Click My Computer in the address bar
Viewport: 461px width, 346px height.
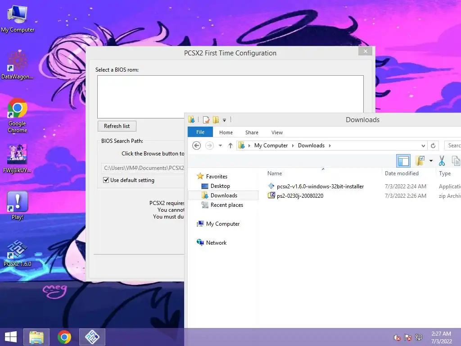click(x=271, y=146)
